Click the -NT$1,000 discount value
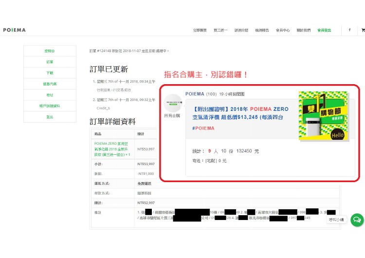Screen dimensions: 365x258 coord(146,174)
